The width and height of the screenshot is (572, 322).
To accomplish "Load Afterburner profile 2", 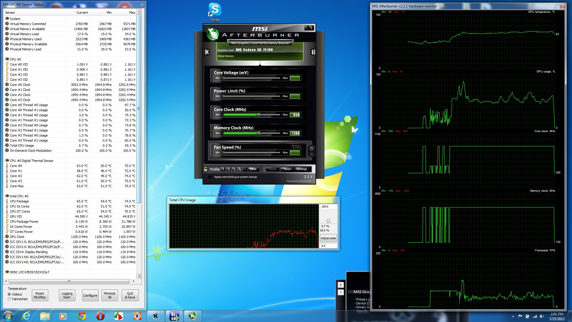I will (x=229, y=169).
